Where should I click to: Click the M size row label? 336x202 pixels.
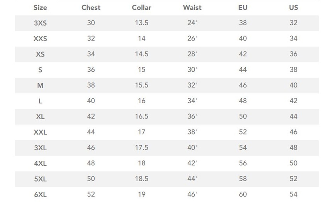coord(40,86)
